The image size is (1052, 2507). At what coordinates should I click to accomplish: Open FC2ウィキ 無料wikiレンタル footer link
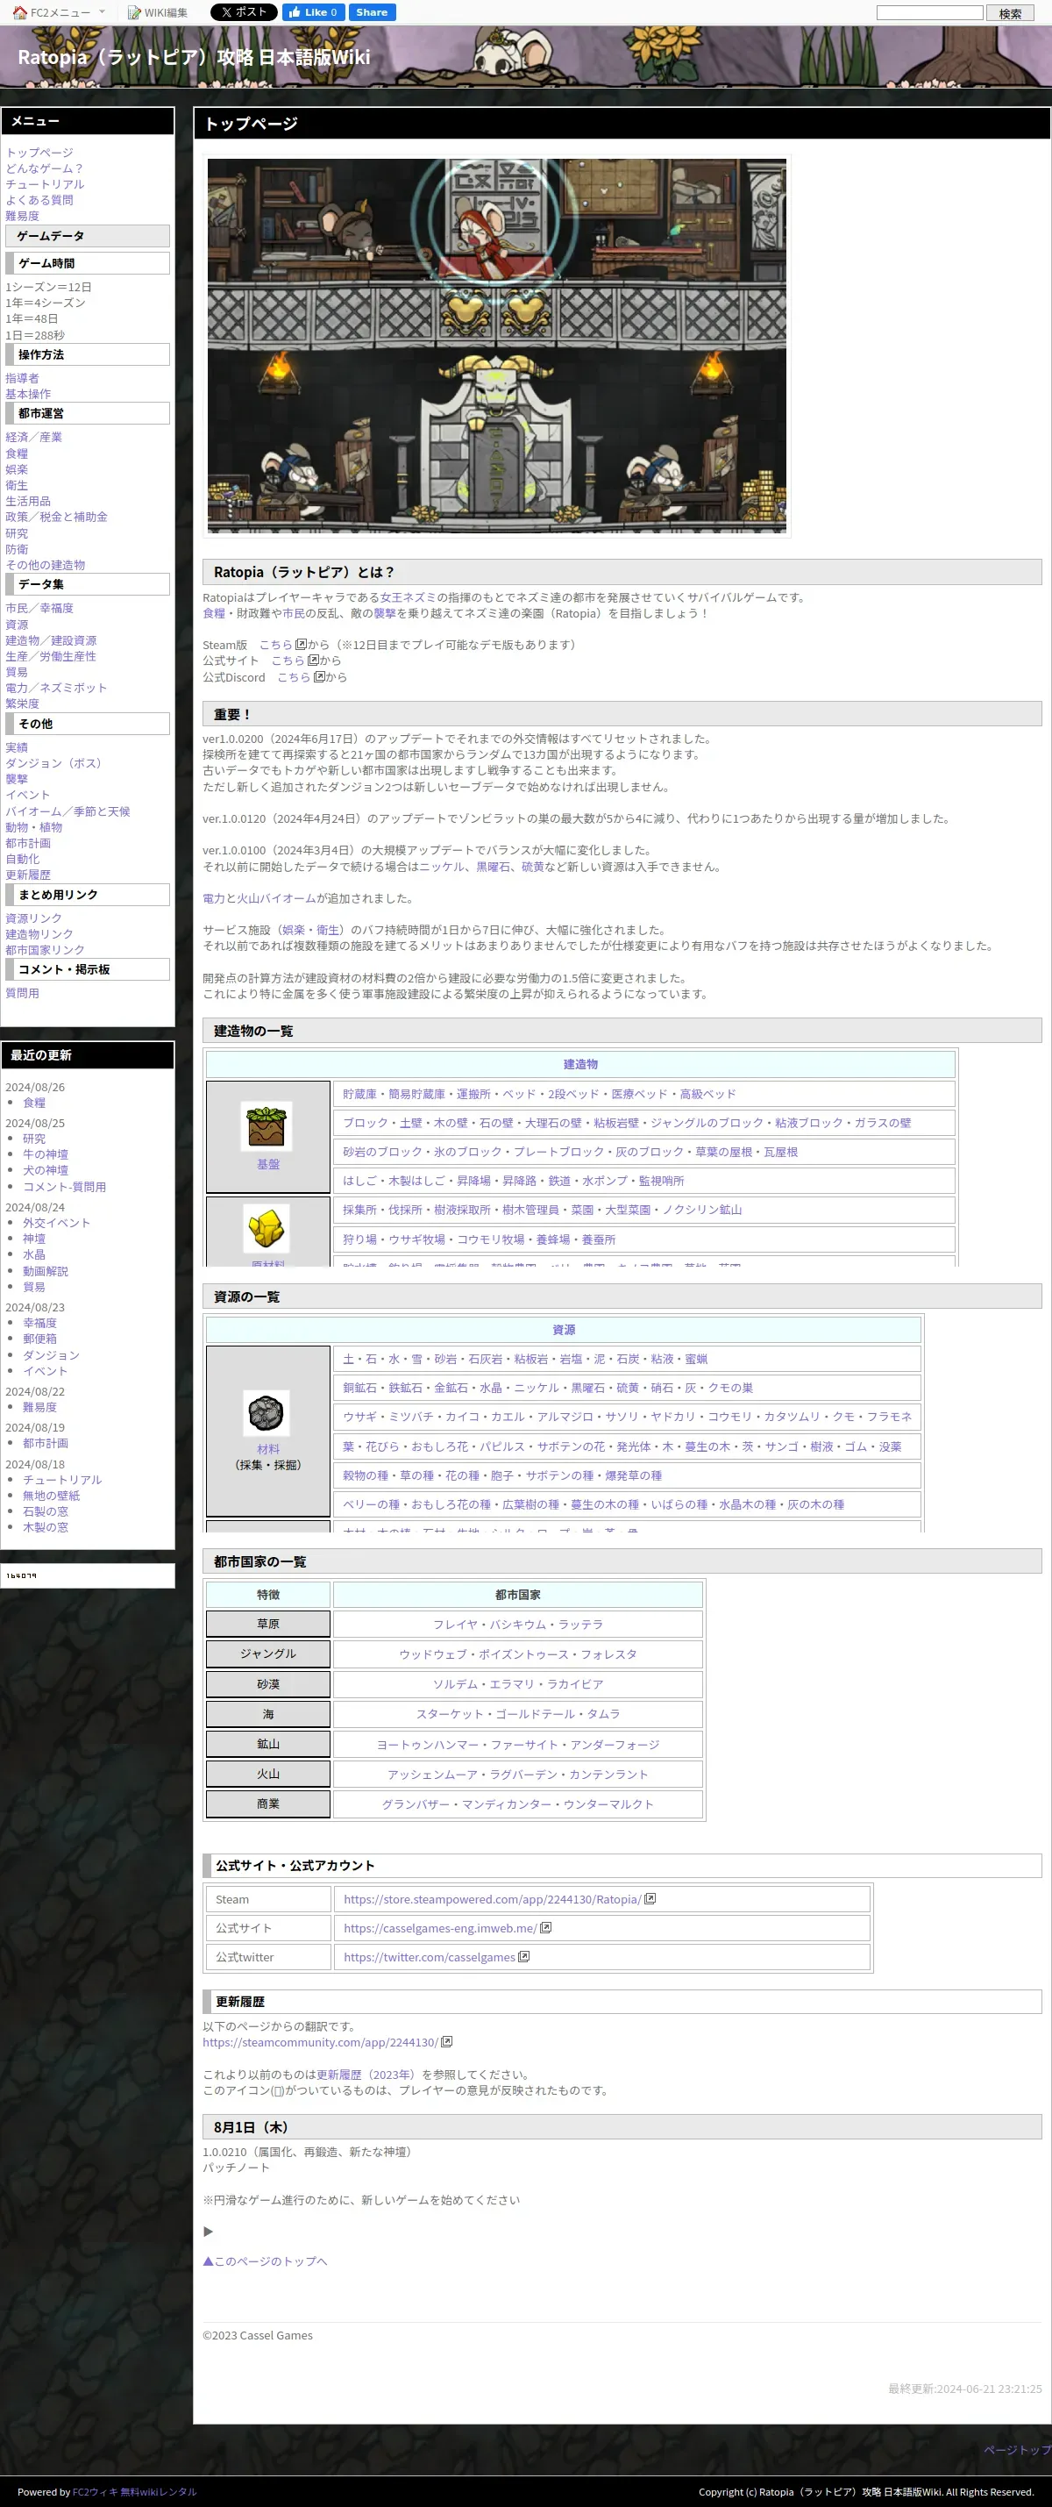134,2491
